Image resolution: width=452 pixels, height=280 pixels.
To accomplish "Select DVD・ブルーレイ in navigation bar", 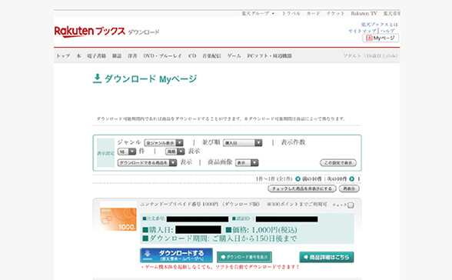I will (x=163, y=56).
